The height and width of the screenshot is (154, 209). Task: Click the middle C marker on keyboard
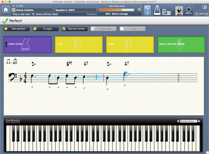[x=91, y=148]
